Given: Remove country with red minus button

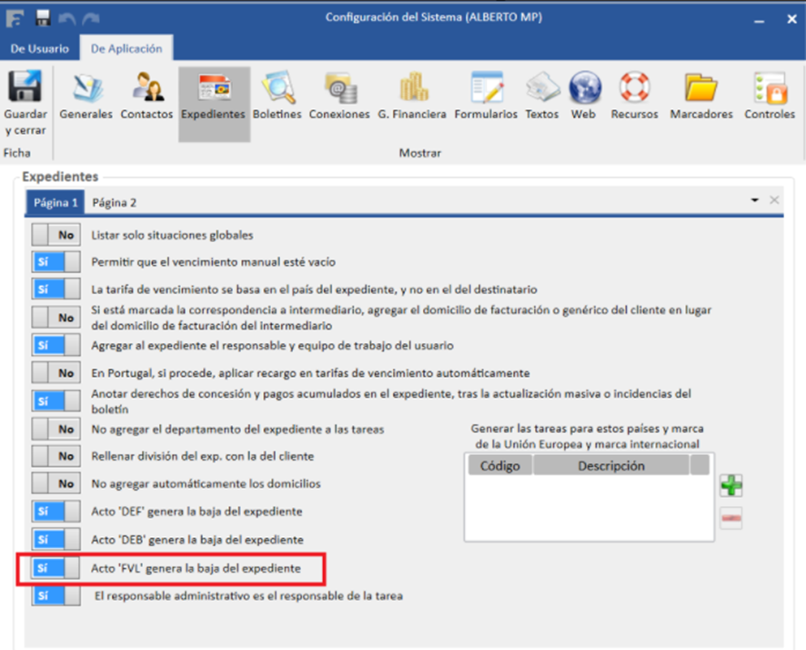Looking at the screenshot, I should pos(730,519).
